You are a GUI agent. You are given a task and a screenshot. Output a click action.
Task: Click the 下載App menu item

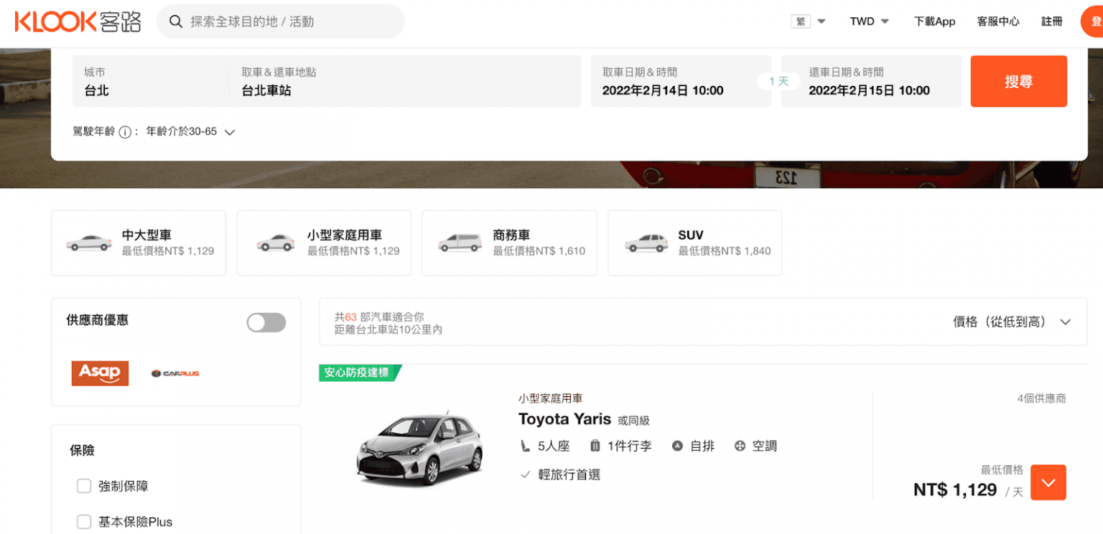(934, 22)
